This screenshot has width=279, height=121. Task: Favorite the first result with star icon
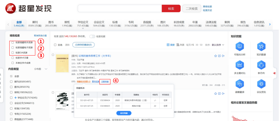(x=215, y=56)
